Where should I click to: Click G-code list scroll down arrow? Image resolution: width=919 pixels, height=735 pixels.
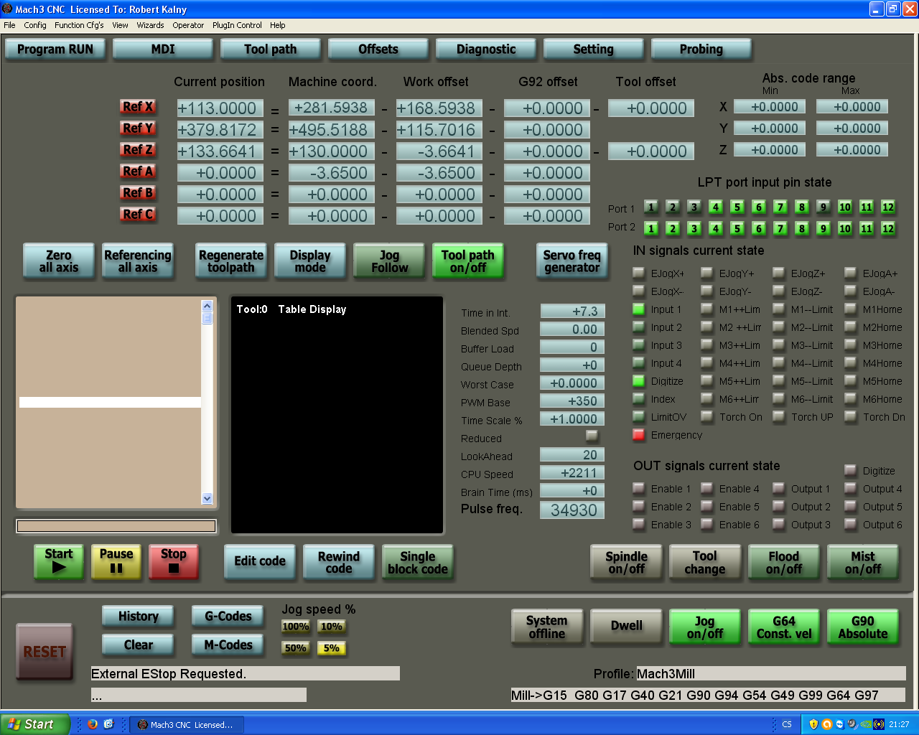[207, 499]
